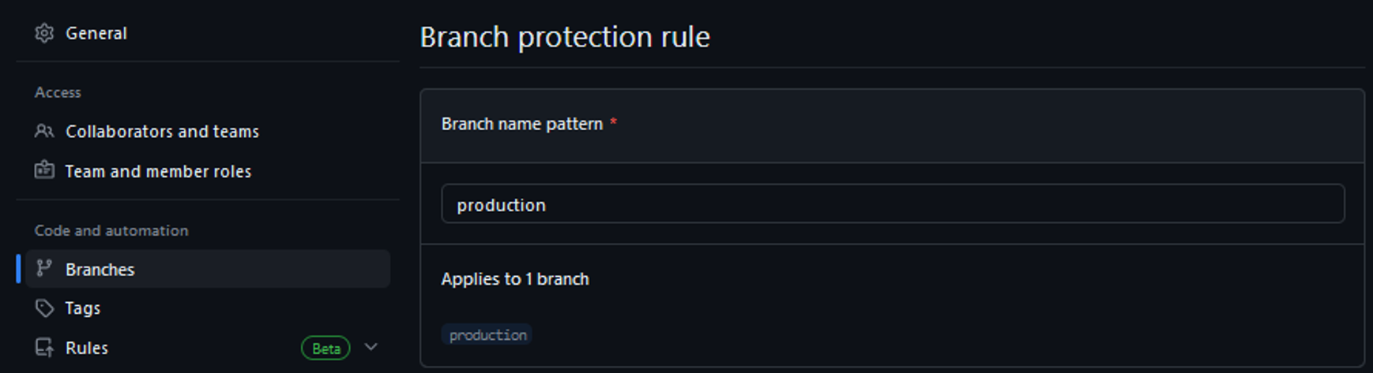Focus the Branch name pattern input field

tap(893, 204)
